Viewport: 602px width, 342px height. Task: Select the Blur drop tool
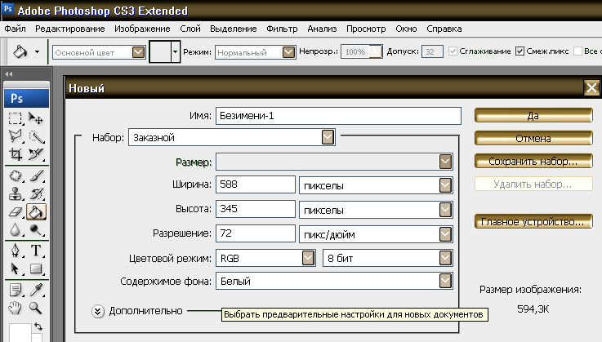[x=16, y=229]
